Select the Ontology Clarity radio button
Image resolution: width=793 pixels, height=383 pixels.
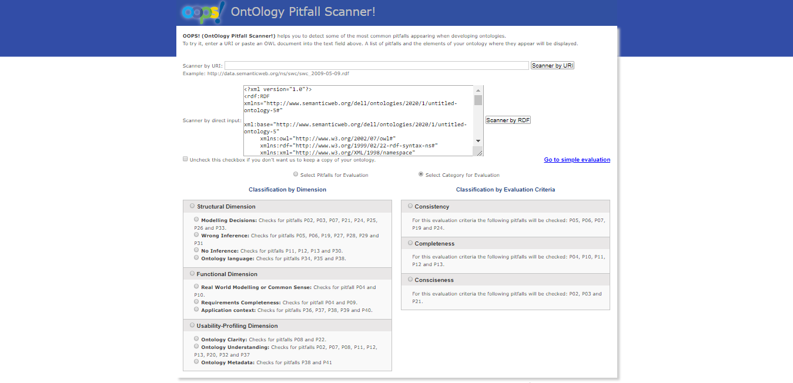(x=196, y=339)
